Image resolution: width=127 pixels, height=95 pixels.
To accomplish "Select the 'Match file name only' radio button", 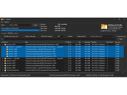I will coord(5,36).
